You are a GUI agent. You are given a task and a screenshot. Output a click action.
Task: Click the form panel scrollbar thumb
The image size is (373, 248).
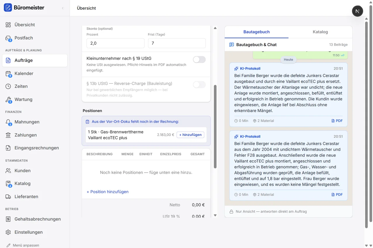[x=215, y=127]
